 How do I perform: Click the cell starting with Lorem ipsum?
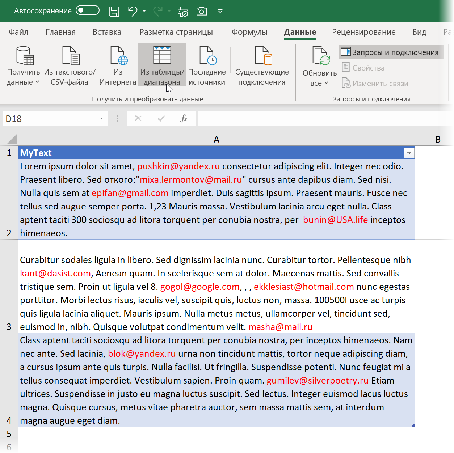click(x=217, y=199)
